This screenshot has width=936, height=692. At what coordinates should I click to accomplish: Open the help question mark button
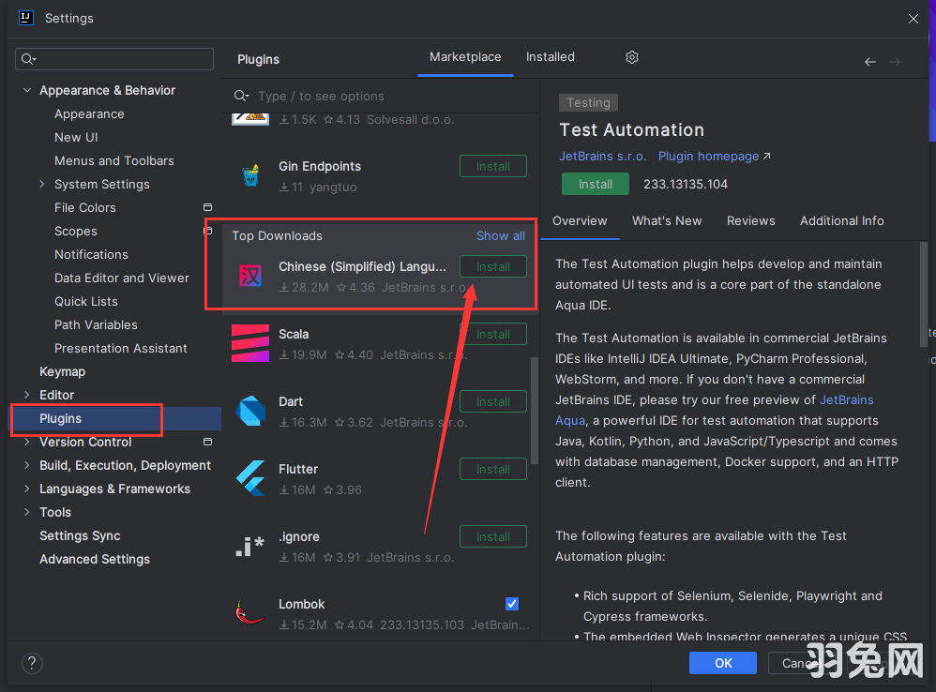coord(32,663)
